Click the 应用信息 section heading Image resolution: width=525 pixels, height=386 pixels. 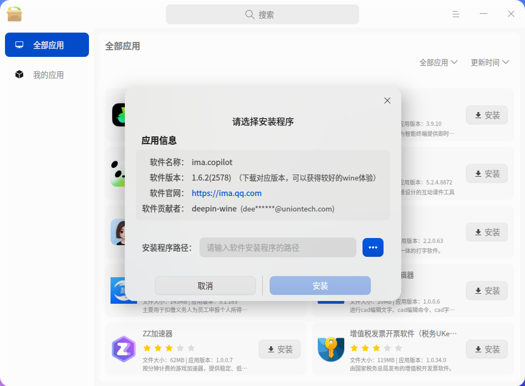(x=159, y=140)
